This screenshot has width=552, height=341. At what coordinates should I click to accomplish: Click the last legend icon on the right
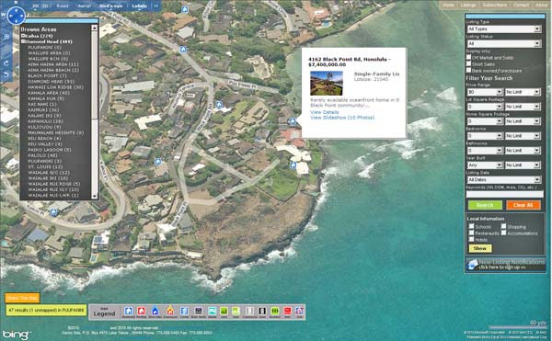[x=299, y=311]
